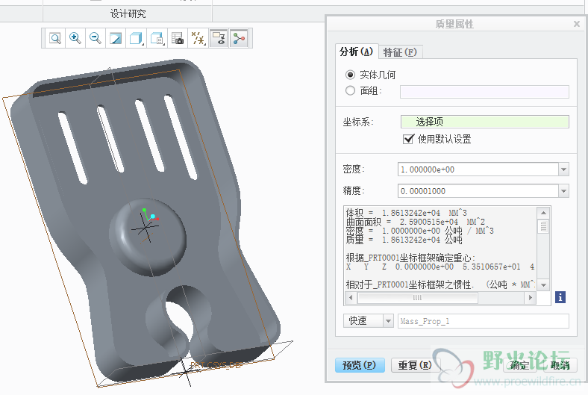Screen dimensions: 588x395
Task: Click the results scroll left arrow
Action: [351, 297]
